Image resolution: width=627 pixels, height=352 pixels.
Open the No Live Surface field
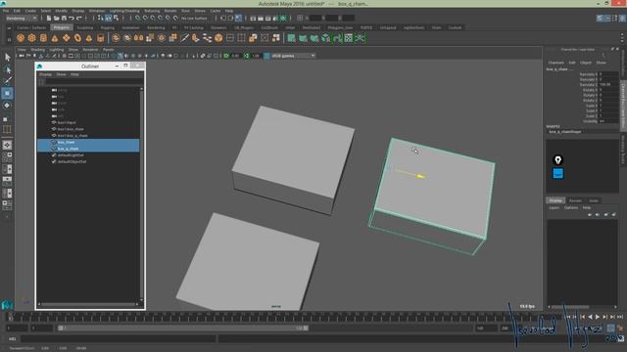[x=194, y=18]
